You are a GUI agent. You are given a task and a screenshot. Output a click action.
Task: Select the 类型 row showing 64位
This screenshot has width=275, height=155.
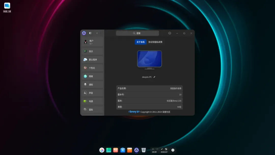(149, 107)
